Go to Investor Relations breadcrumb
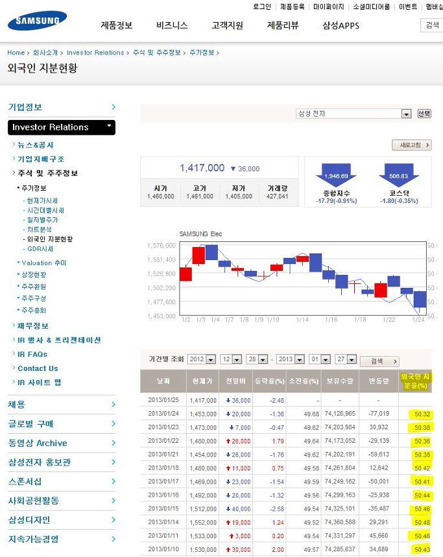Screen dimensions: 443x557 click(x=95, y=53)
